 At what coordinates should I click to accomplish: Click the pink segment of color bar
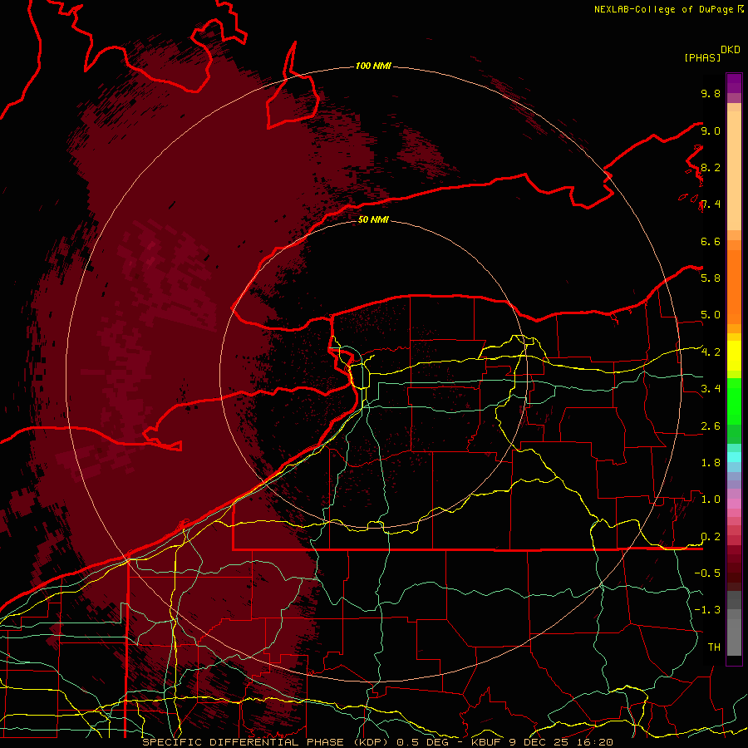pyautogui.click(x=734, y=504)
